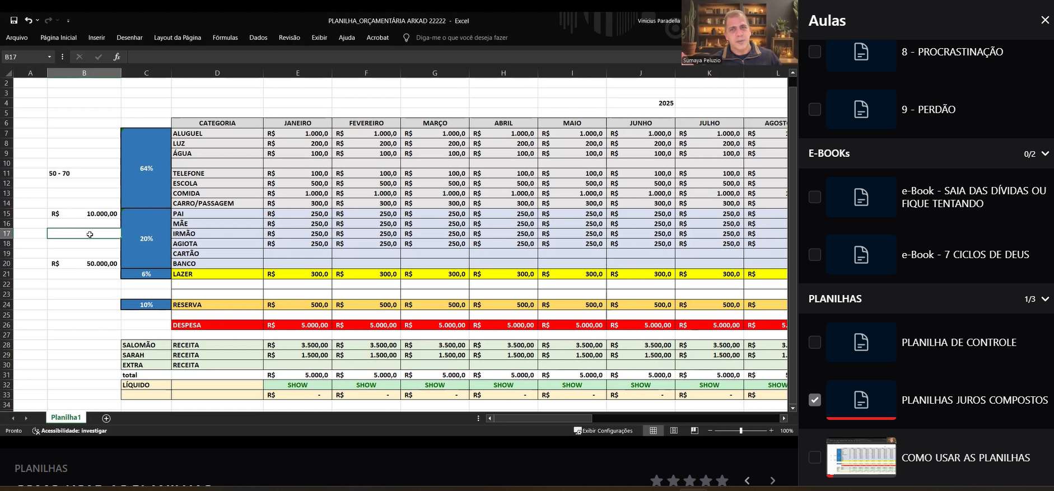The image size is (1054, 491).
Task: Click the formula bar cancel X icon
Action: [80, 57]
